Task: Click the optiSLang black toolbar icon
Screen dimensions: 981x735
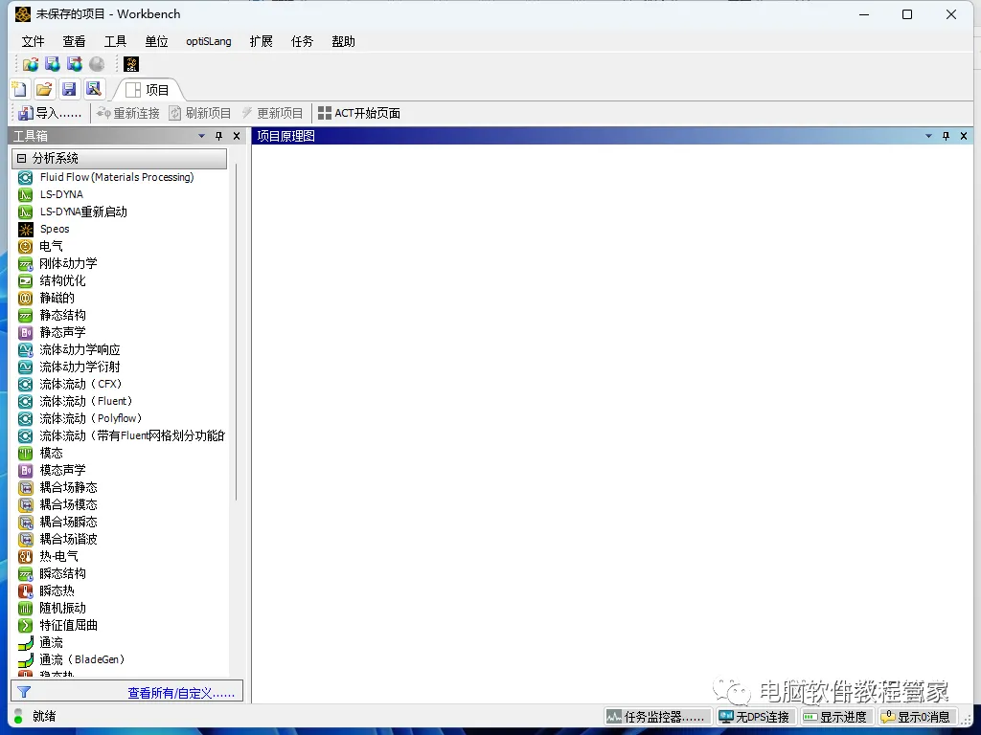Action: click(131, 64)
